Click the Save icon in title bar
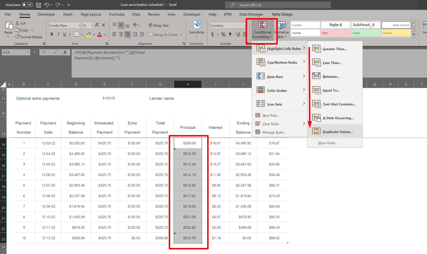Viewport: 427px width, 254px height. pos(38,5)
